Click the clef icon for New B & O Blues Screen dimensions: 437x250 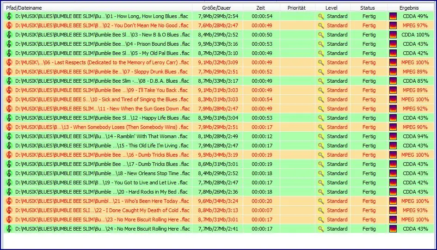pos(9,35)
